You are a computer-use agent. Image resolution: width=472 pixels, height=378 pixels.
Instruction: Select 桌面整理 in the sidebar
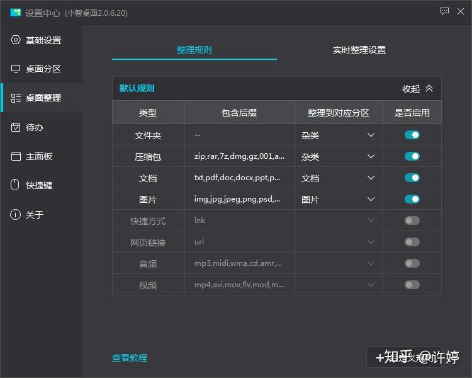pyautogui.click(x=42, y=98)
